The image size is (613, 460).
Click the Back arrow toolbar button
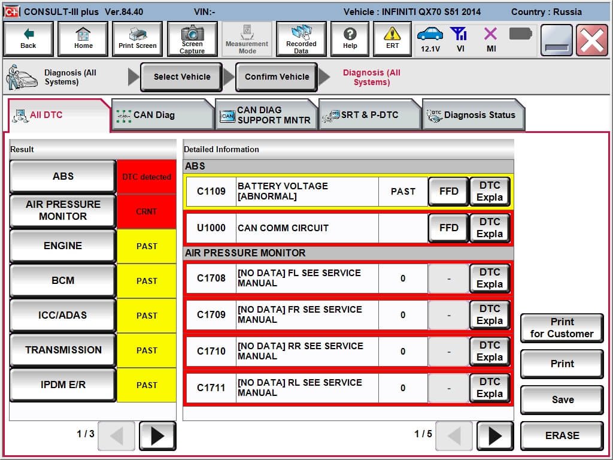[28, 39]
